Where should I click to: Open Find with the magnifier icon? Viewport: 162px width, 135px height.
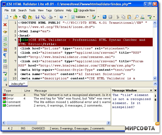pyautogui.click(x=137, y=17)
